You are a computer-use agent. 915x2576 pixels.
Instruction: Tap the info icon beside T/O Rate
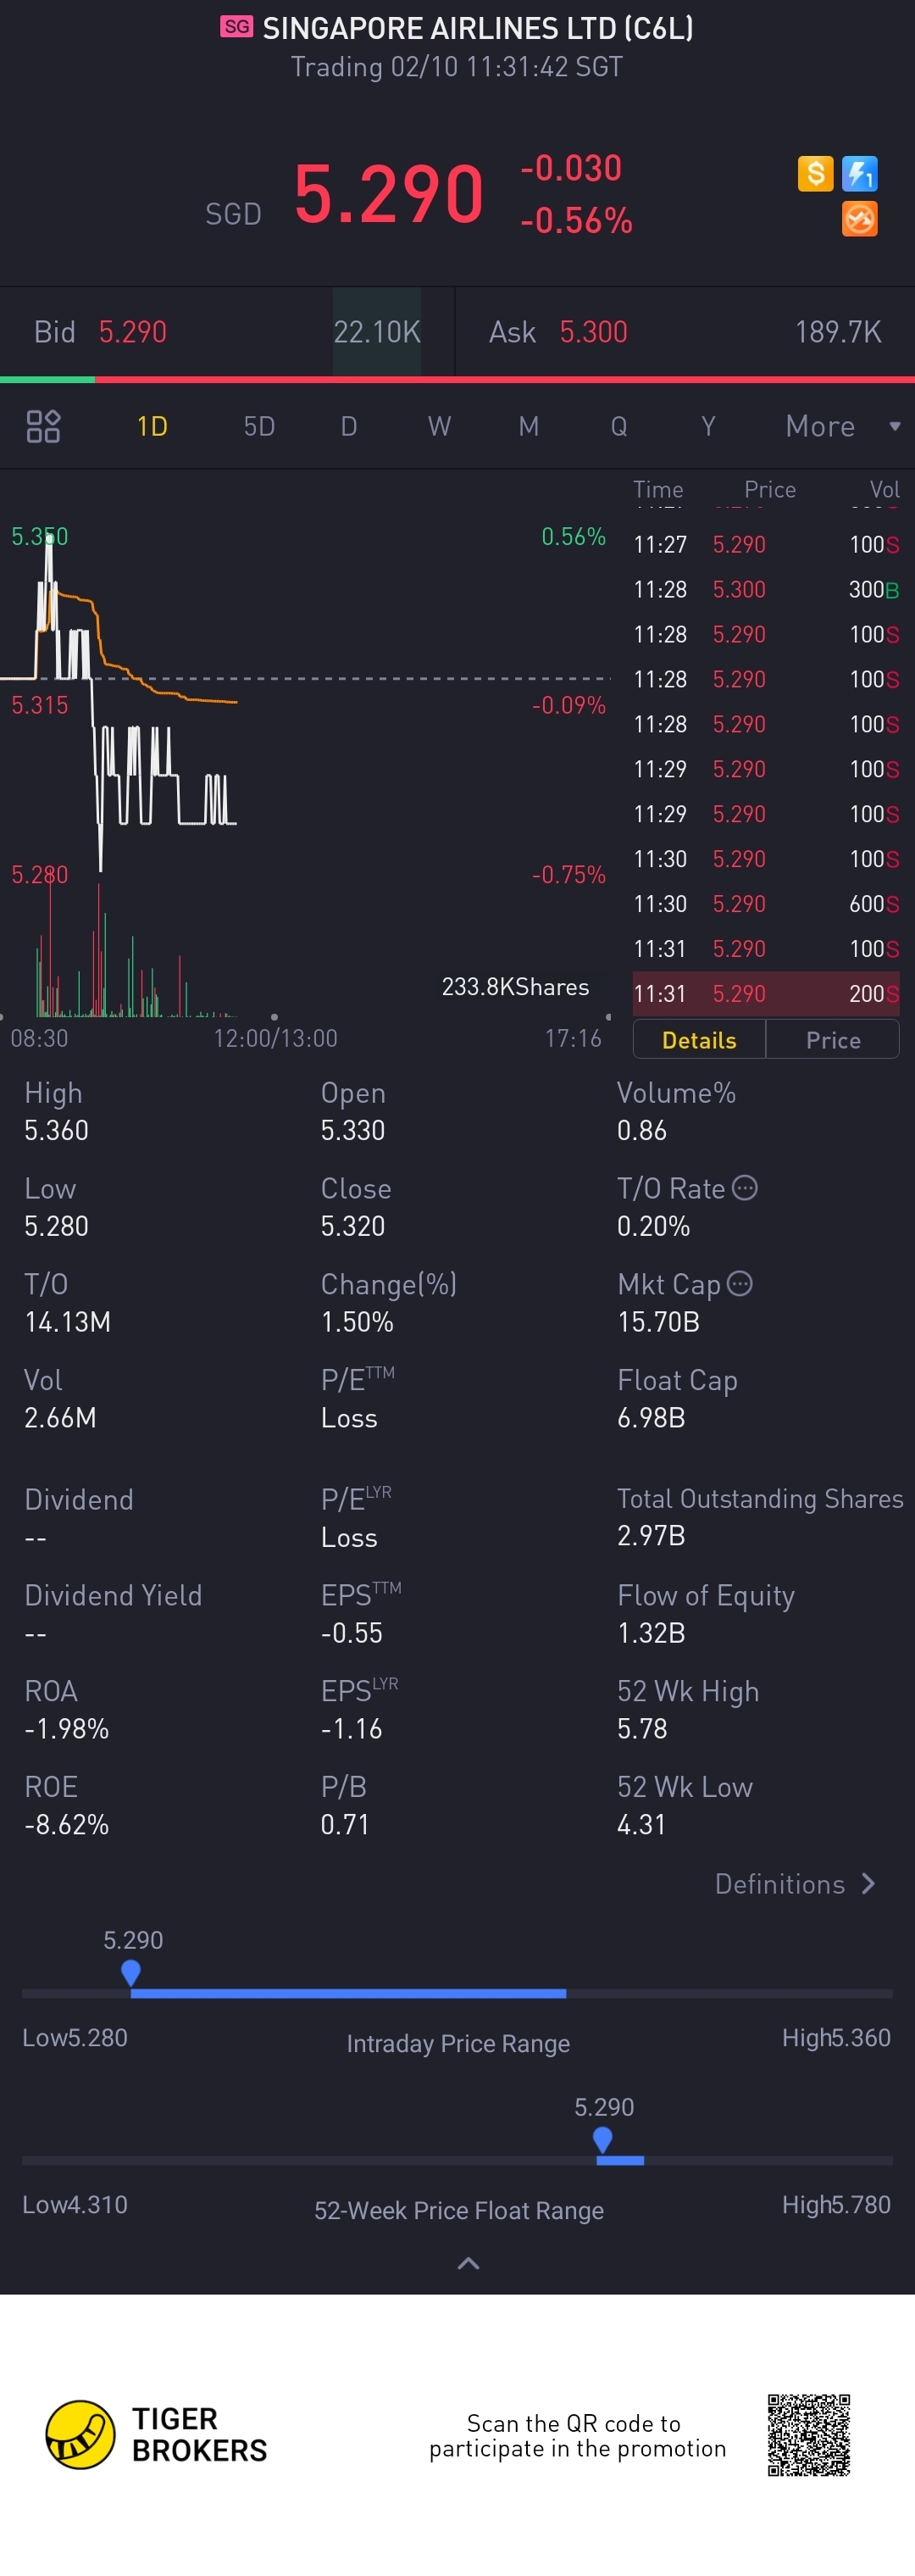coord(745,1188)
